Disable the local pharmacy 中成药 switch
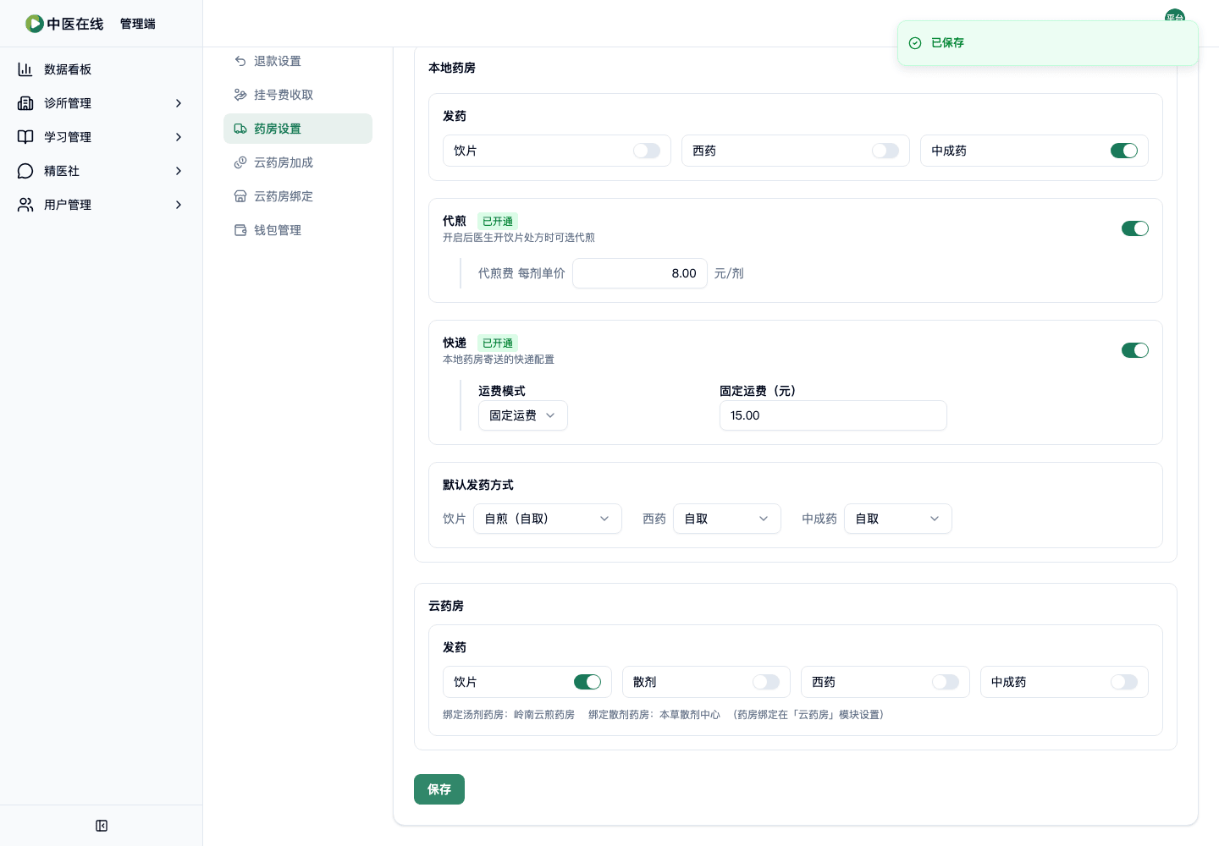1219x846 pixels. tap(1124, 151)
